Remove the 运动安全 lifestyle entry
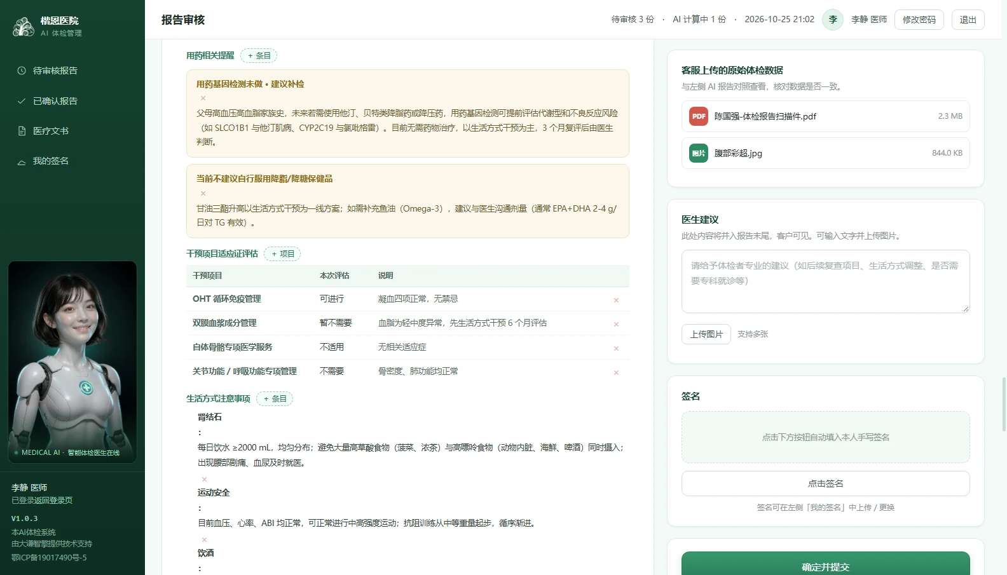The width and height of the screenshot is (1007, 575). point(204,539)
